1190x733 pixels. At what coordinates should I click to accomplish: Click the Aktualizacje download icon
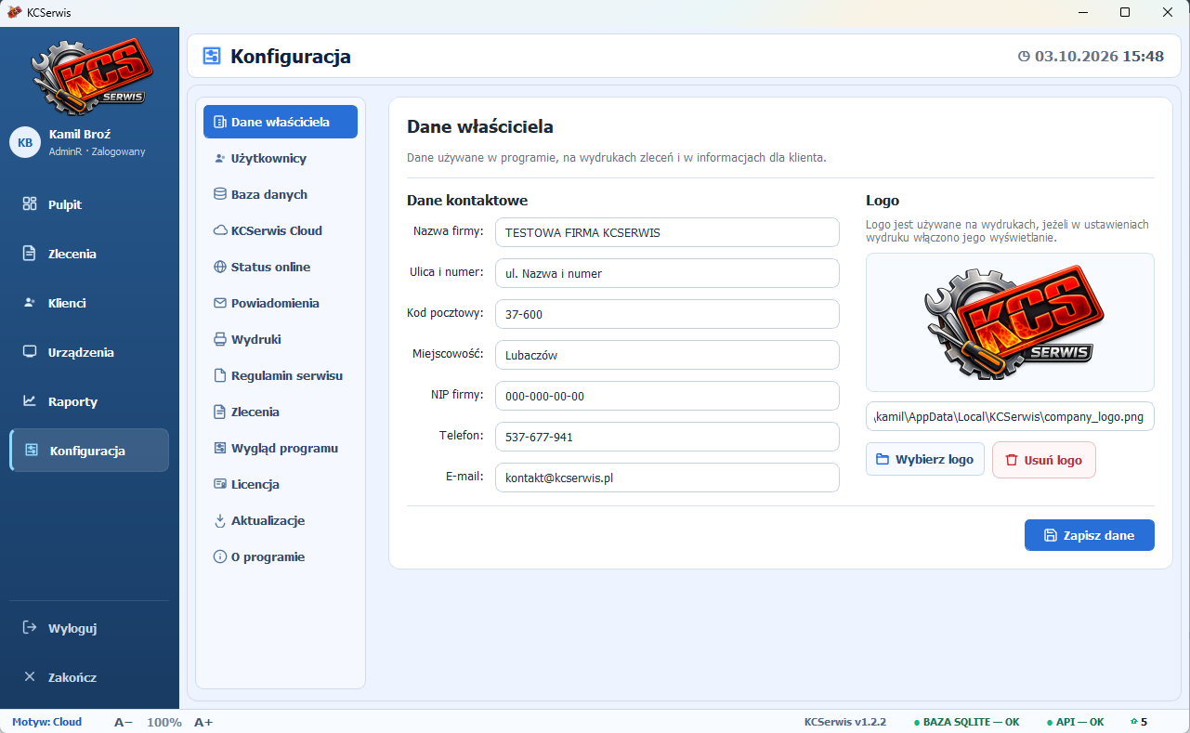[x=220, y=520]
